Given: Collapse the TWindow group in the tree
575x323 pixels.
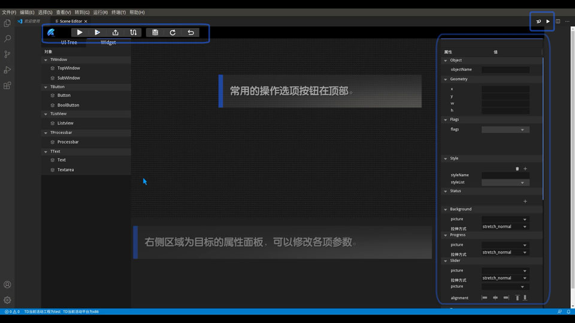Looking at the screenshot, I should [x=46, y=60].
